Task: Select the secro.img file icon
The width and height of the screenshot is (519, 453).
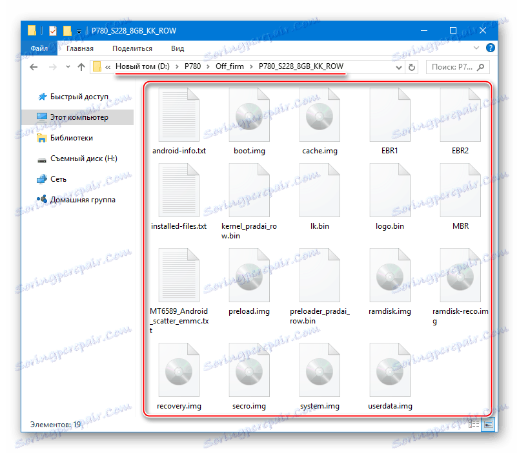Action: (x=249, y=370)
